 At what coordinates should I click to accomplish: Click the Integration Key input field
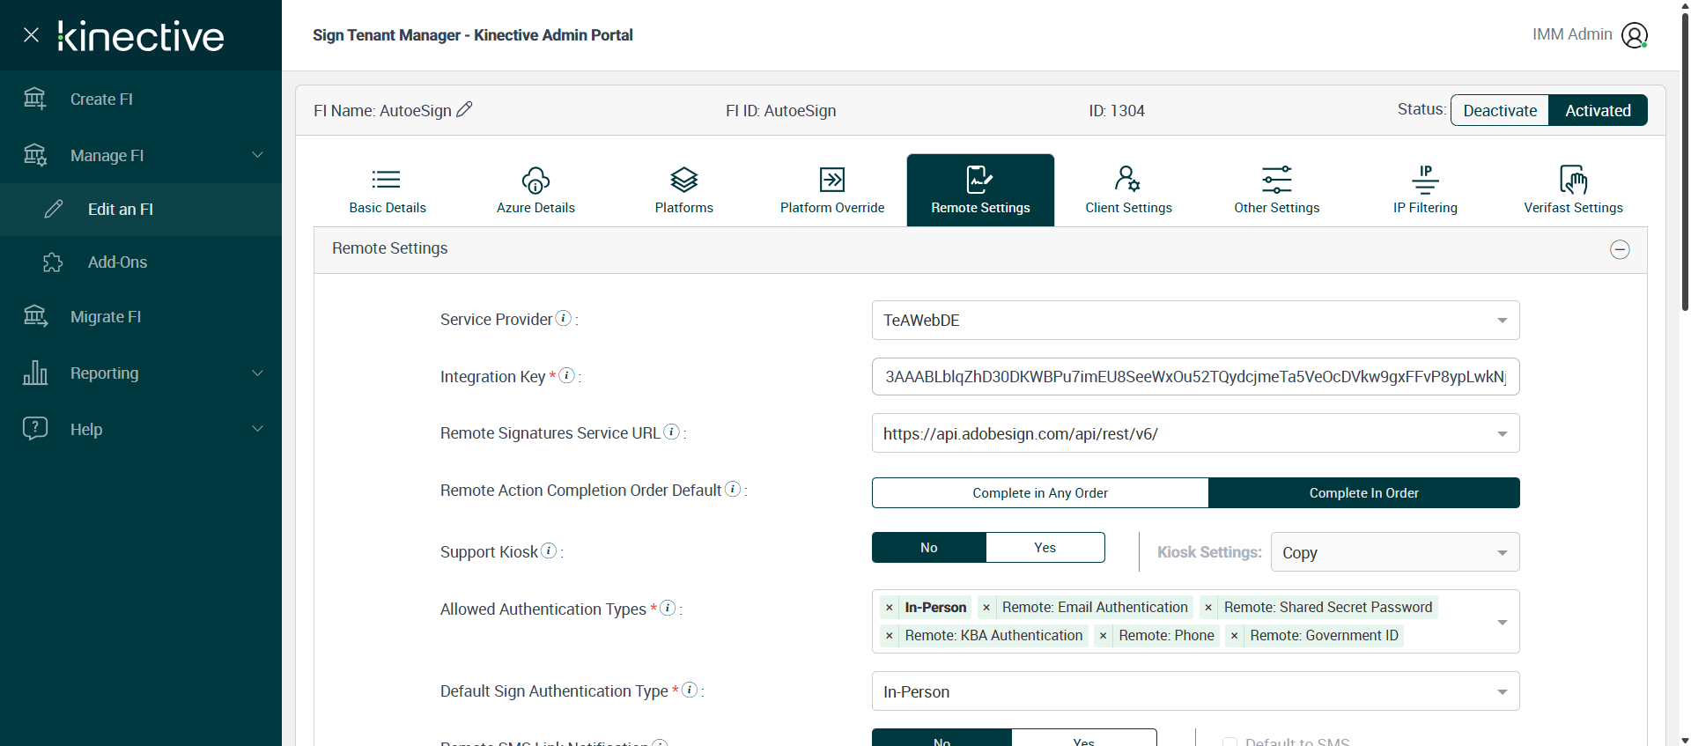1195,377
